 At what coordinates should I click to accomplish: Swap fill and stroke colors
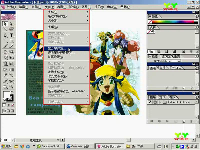click(x=12, y=92)
